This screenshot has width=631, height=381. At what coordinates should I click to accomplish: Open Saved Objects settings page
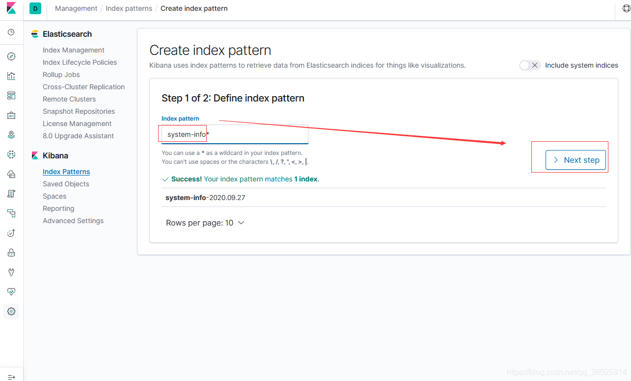pyautogui.click(x=66, y=183)
